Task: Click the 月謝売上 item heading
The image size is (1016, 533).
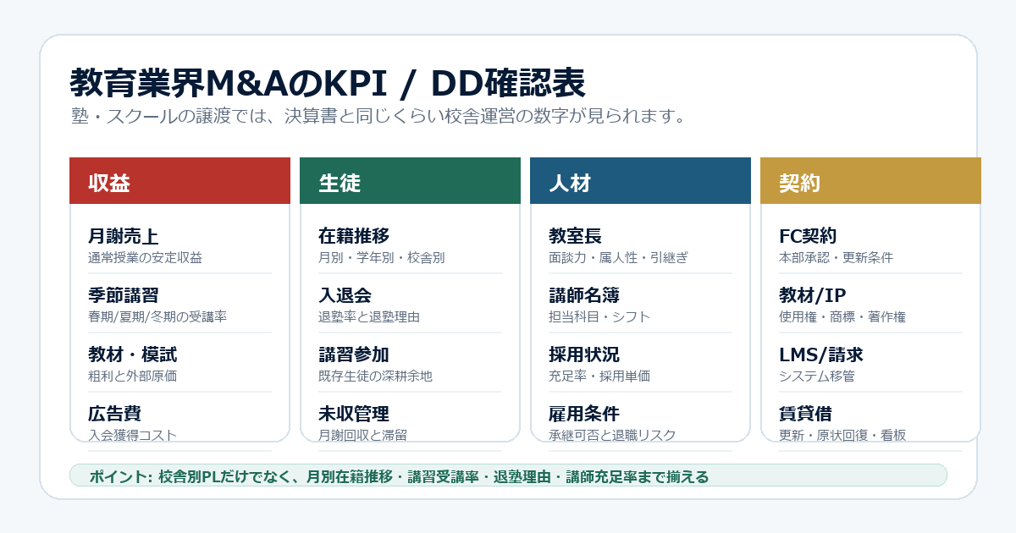Action: (124, 236)
